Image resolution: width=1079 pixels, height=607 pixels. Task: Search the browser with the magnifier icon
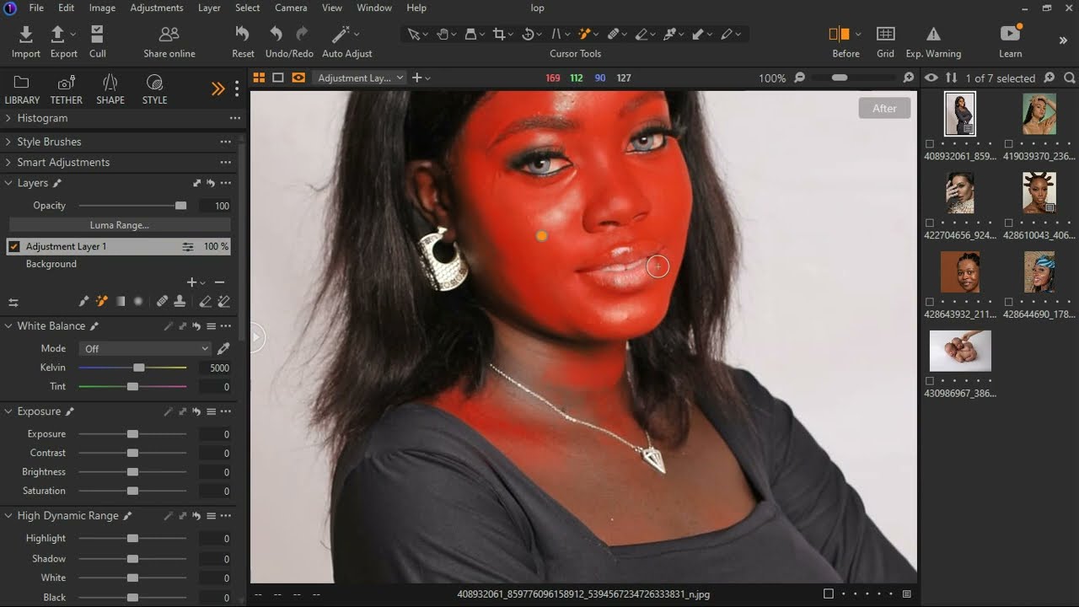(1069, 78)
